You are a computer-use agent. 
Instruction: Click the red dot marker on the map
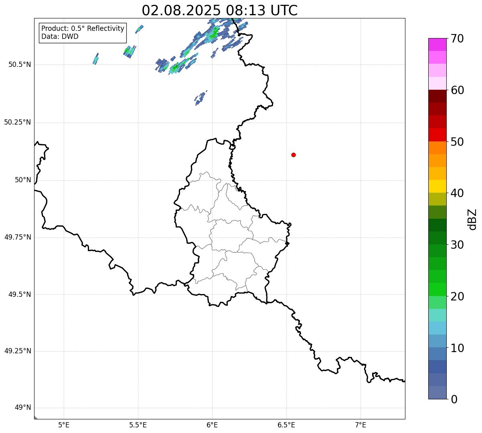[294, 155]
